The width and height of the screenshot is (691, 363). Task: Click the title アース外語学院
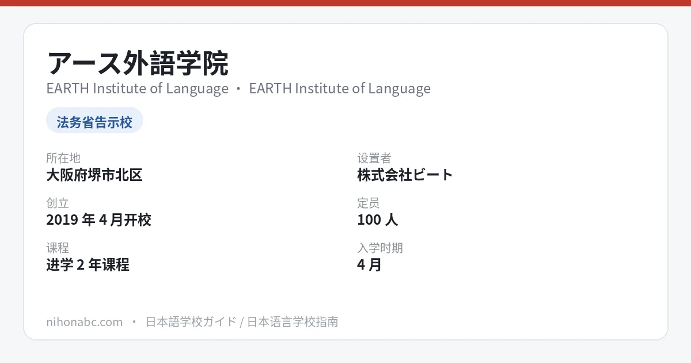tap(138, 63)
